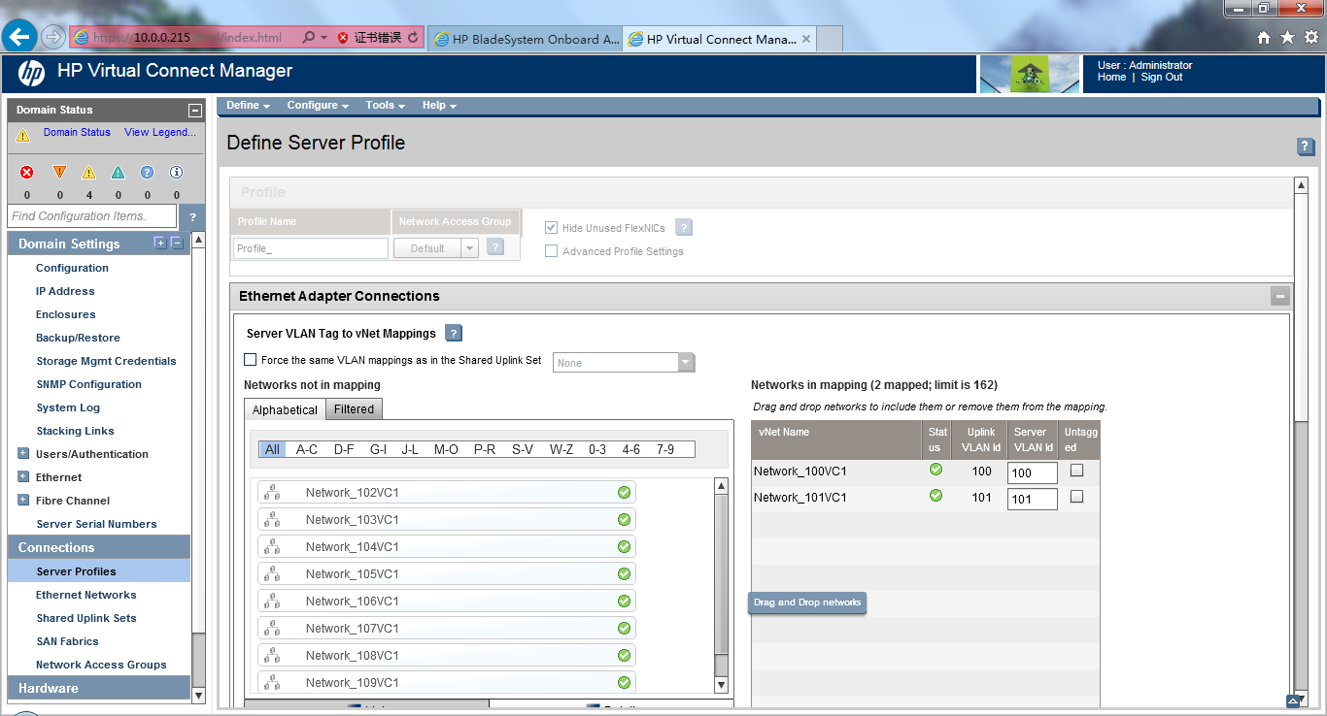Click left navigation panel scrollbar

198,468
